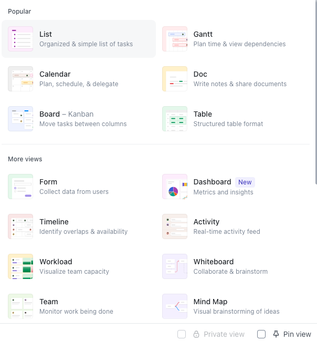Click the pin icon beside Pin view
The height and width of the screenshot is (341, 317).
coord(276,334)
